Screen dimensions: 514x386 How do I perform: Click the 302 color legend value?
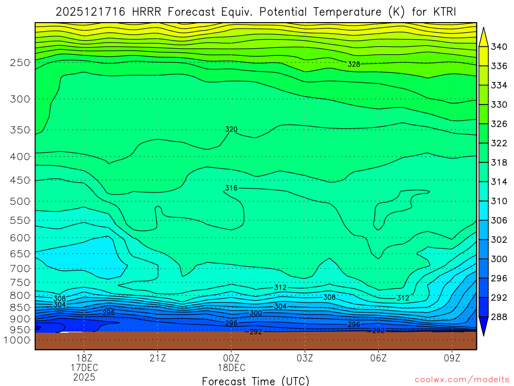499,240
